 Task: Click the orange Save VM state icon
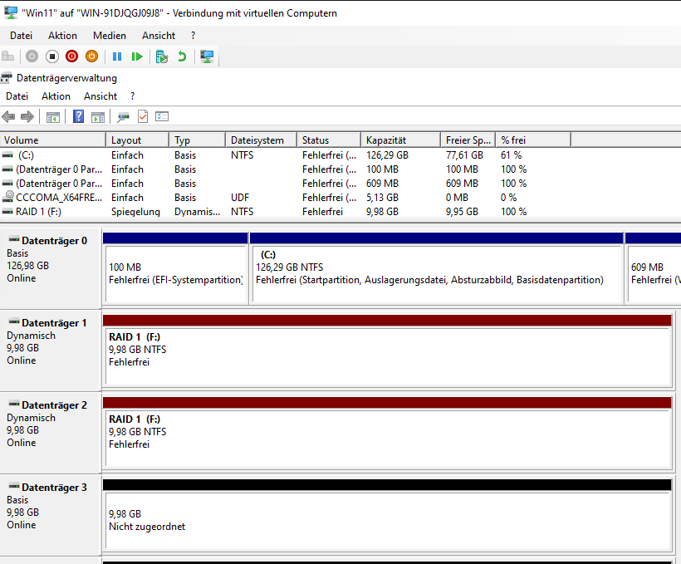[x=91, y=56]
